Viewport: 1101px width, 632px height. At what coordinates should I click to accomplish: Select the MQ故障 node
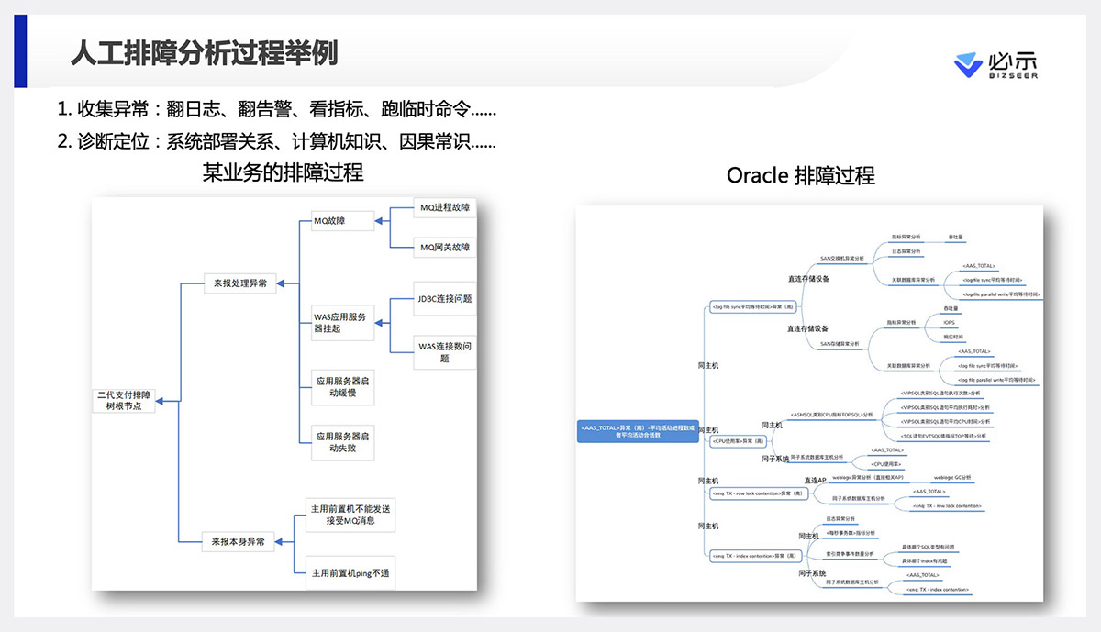[x=337, y=220]
